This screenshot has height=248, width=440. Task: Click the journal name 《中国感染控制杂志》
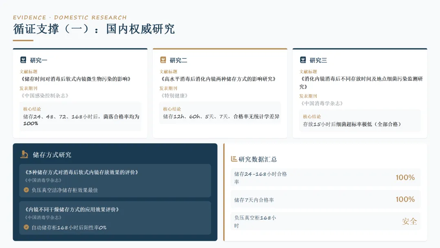pyautogui.click(x=45, y=95)
